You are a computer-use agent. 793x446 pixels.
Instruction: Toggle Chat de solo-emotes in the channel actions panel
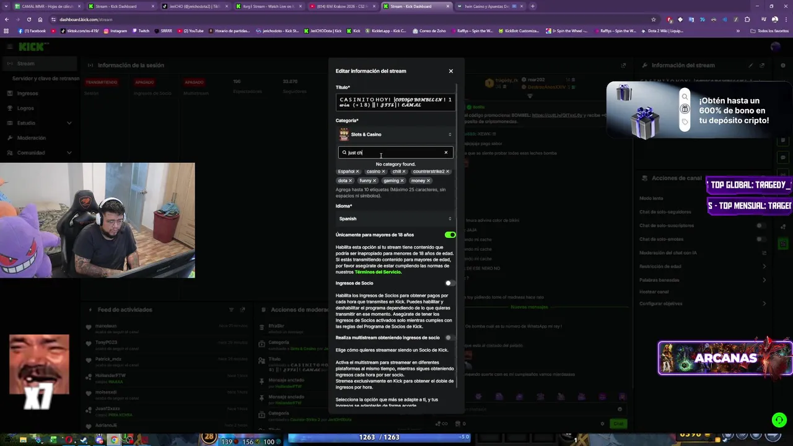(761, 239)
